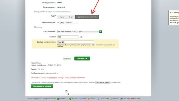The width and height of the screenshot is (179, 101).
Task: Click the 'Сумма' amount field
Action: 68,37
